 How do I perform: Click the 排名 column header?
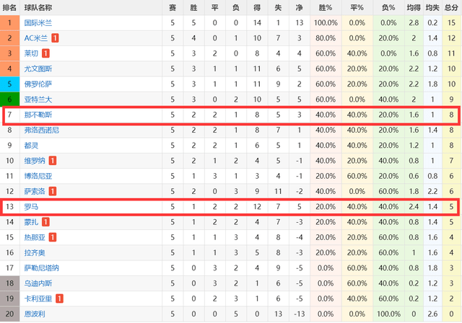tap(9, 8)
